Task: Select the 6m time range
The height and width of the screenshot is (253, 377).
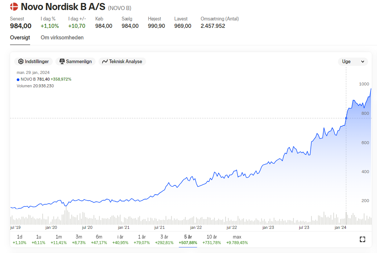Action: (x=99, y=240)
